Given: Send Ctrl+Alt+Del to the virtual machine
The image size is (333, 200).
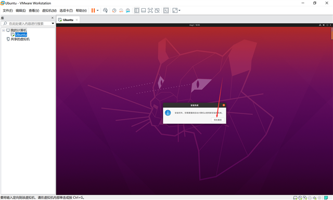Looking at the screenshot, I should click(x=105, y=10).
